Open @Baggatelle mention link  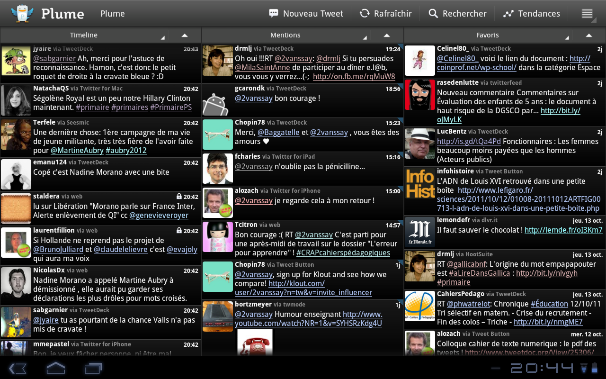[x=278, y=133]
